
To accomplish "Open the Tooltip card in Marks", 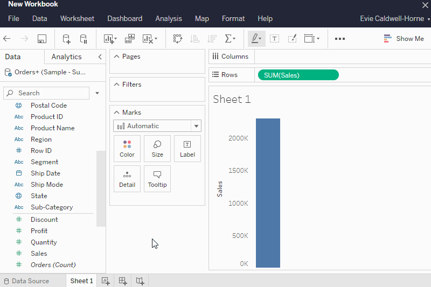I will pyautogui.click(x=157, y=179).
